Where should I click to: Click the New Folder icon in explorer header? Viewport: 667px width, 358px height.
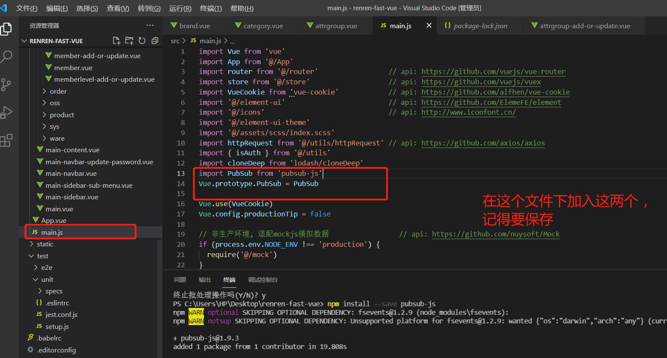click(x=129, y=41)
